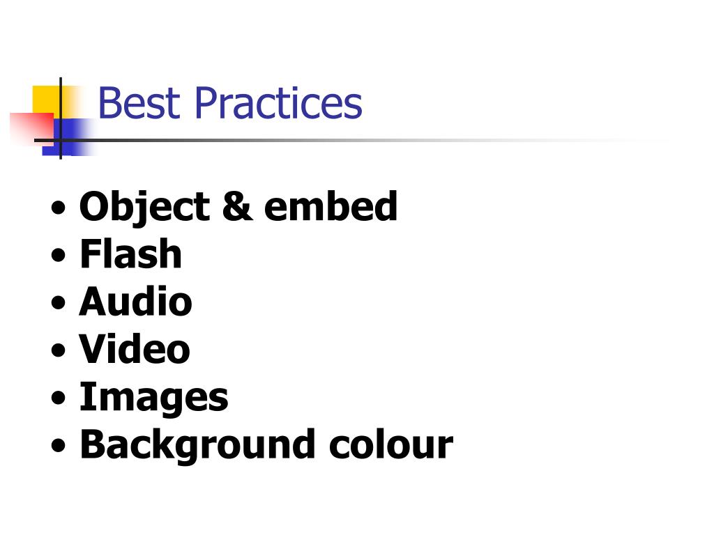This screenshot has width=714, height=535.
Task: Click the blue square decoration
Action: (68, 137)
